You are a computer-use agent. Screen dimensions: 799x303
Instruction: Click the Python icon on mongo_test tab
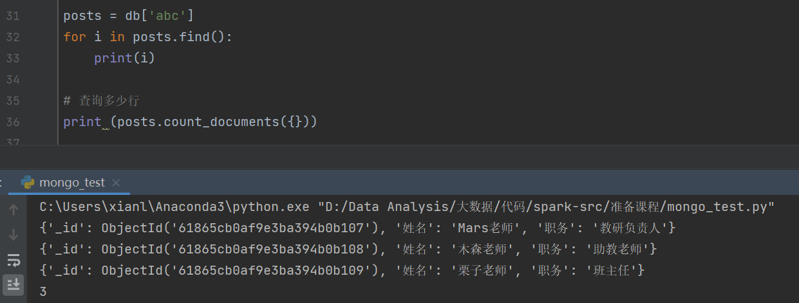(28, 183)
